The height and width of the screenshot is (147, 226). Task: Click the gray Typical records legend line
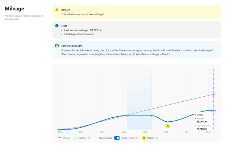(96, 138)
